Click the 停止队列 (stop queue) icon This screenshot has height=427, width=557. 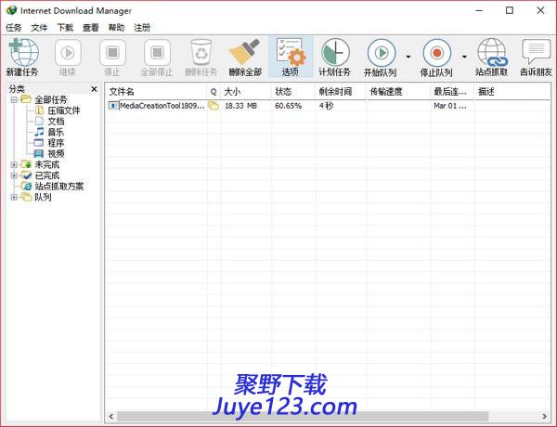tap(437, 53)
